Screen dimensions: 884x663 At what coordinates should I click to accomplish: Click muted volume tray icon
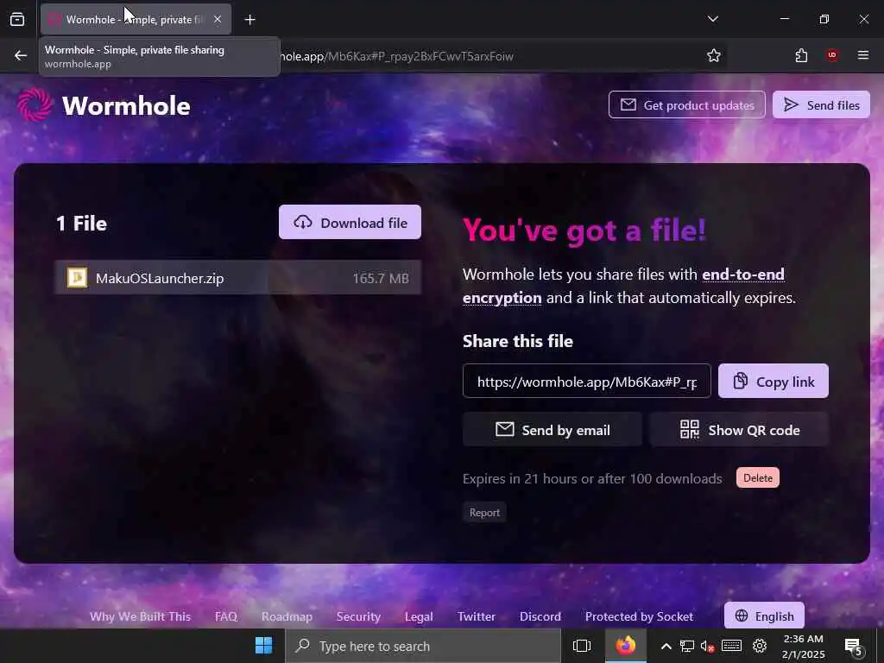click(708, 646)
